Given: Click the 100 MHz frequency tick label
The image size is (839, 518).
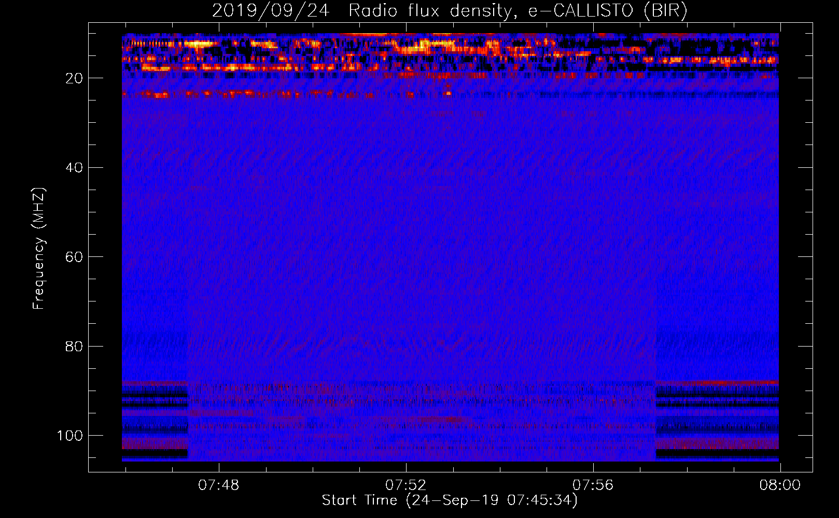Looking at the screenshot, I should point(70,436).
